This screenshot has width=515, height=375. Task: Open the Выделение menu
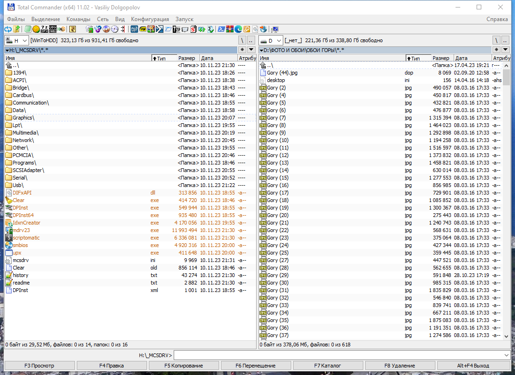pos(46,19)
